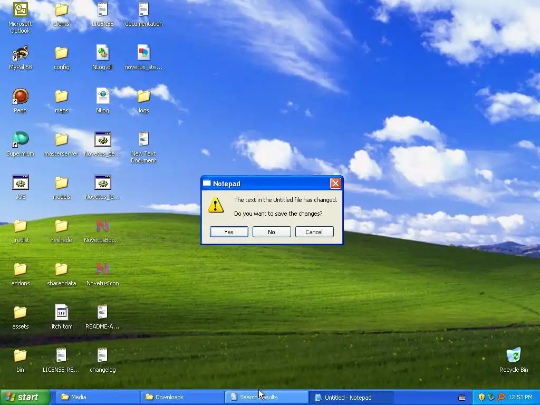
Task: Open the Windows start menu
Action: point(25,397)
